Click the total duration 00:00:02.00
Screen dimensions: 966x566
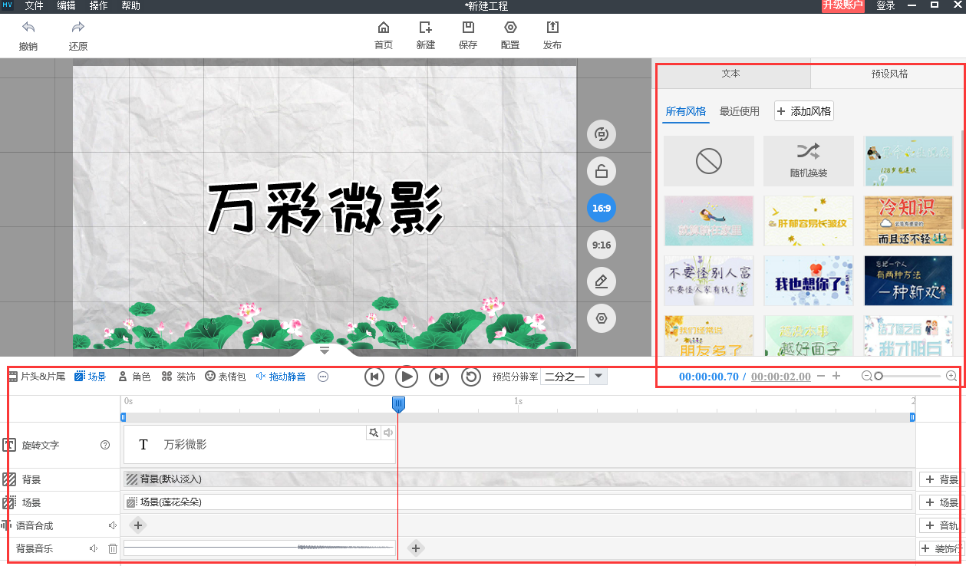(780, 377)
